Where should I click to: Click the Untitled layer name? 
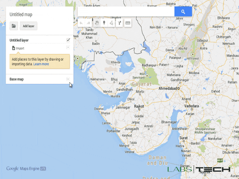coord(19,40)
